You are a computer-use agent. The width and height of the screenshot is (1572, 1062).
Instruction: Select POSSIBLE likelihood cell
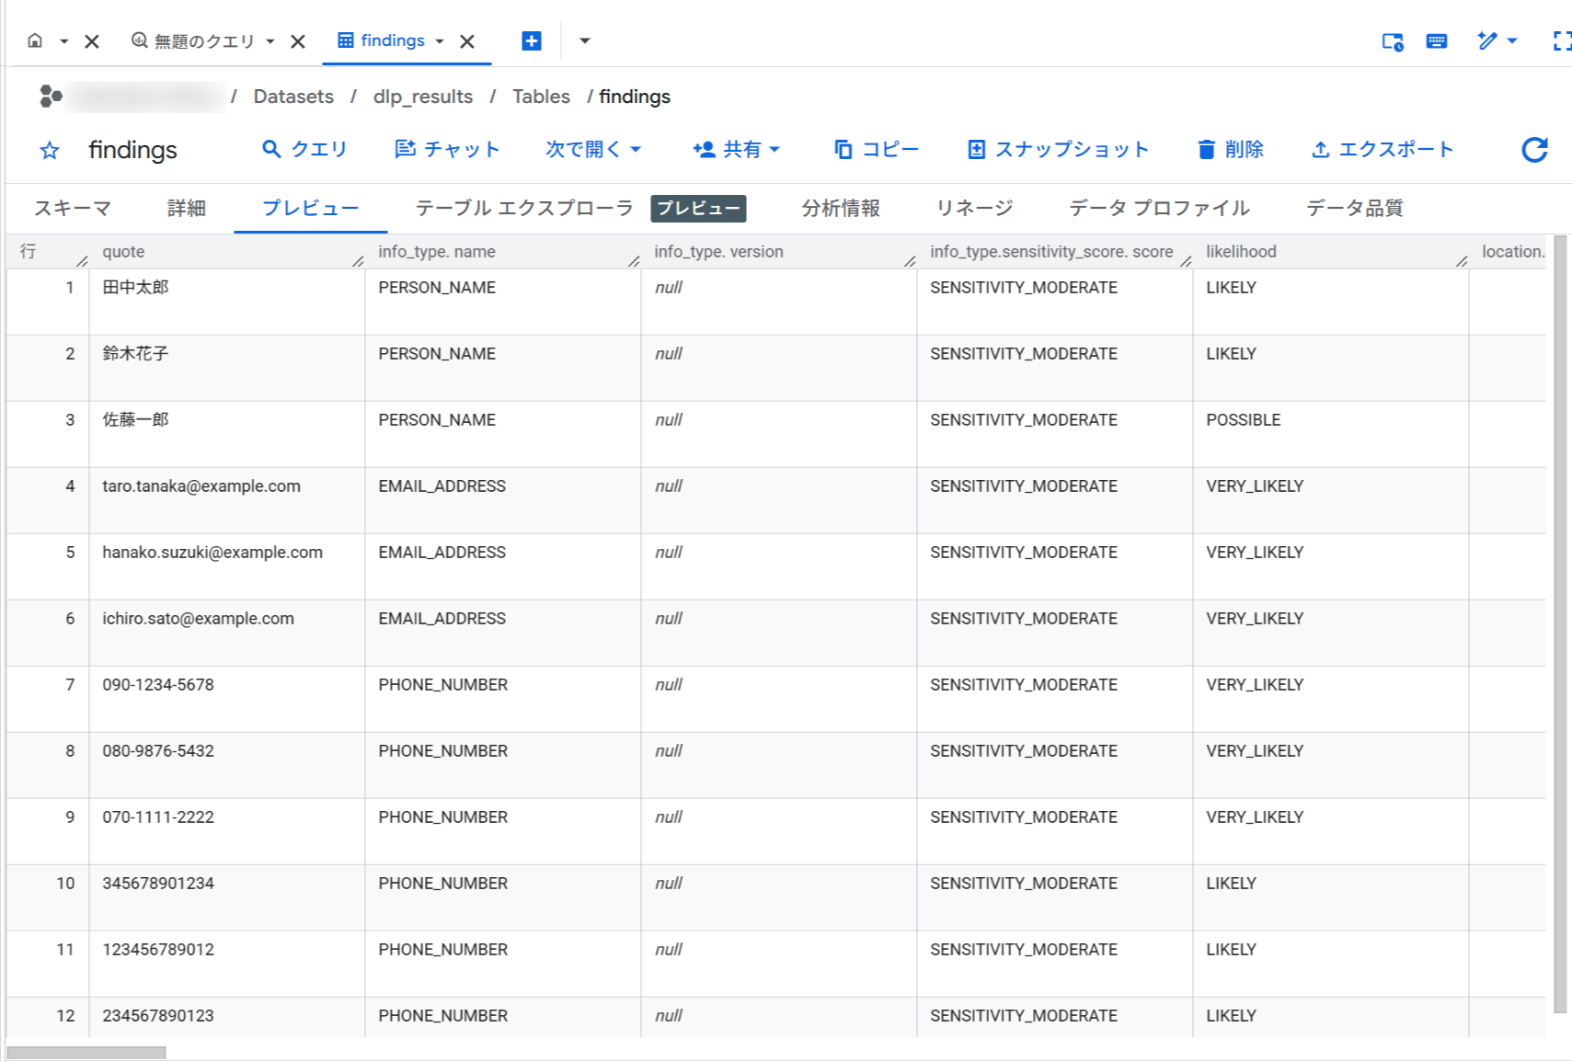click(x=1331, y=434)
